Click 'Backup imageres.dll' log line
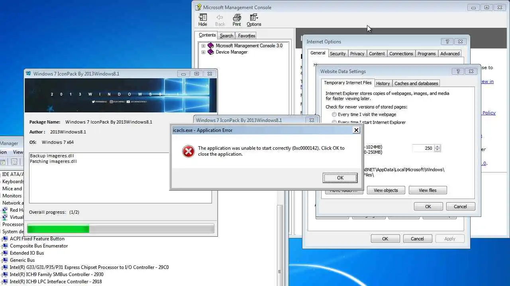This screenshot has width=510, height=286. (52, 156)
